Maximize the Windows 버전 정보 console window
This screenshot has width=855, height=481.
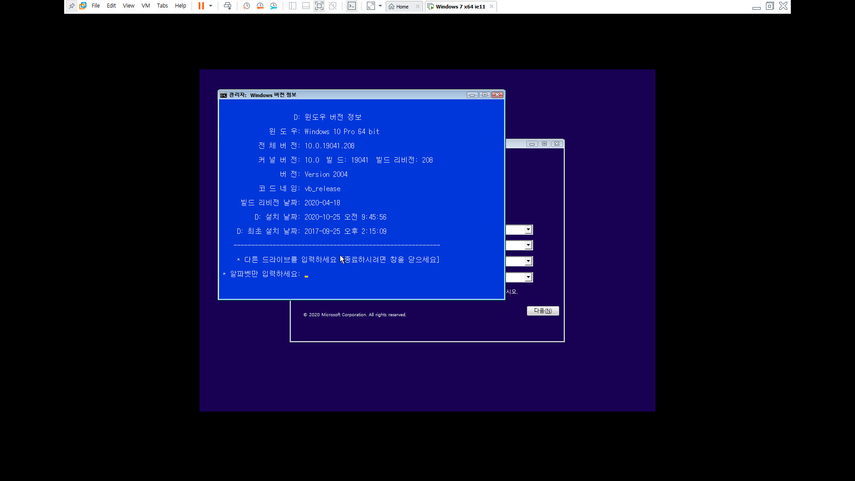485,95
